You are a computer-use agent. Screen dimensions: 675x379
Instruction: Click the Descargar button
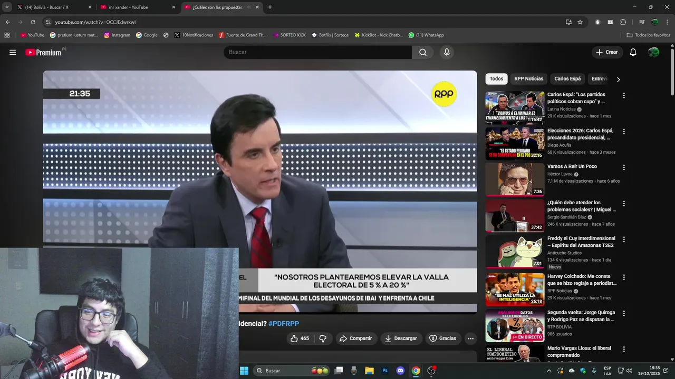[x=401, y=338]
